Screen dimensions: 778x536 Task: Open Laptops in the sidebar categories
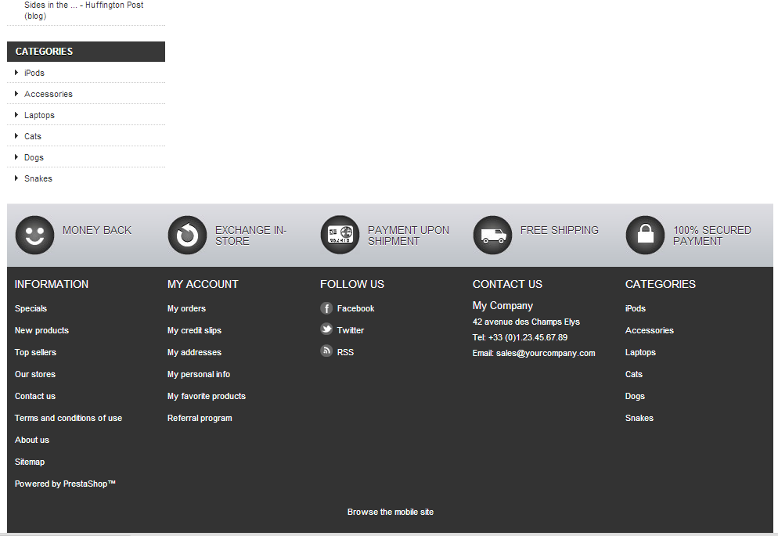pyautogui.click(x=39, y=116)
